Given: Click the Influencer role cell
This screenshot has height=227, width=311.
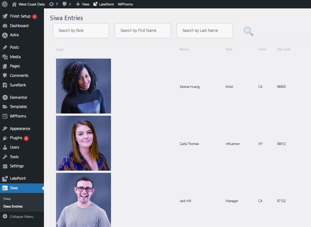Looking at the screenshot, I should click(x=233, y=144).
